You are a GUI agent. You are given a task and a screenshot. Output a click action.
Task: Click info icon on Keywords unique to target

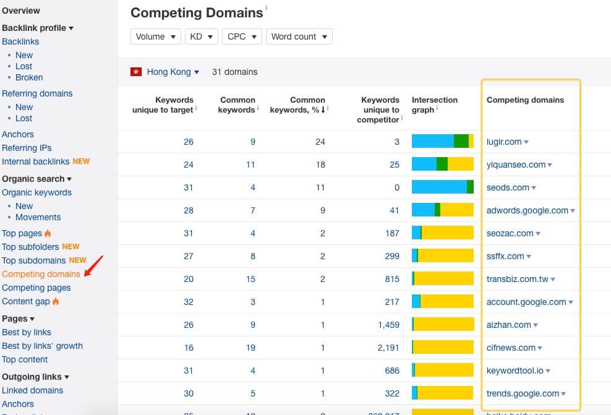coord(196,108)
